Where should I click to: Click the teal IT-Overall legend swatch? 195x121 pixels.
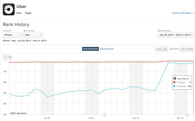174,86
